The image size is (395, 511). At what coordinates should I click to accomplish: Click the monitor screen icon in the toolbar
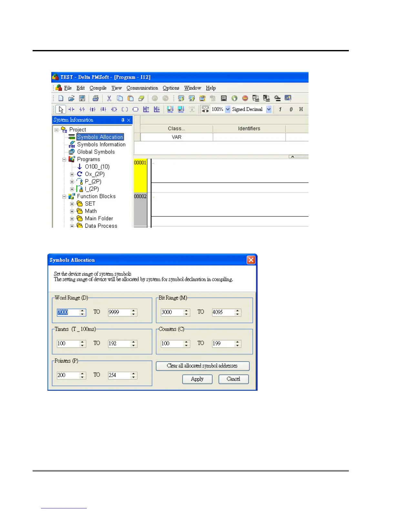224,98
